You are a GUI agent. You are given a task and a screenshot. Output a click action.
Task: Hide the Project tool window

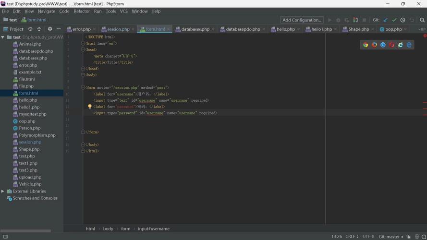59,29
